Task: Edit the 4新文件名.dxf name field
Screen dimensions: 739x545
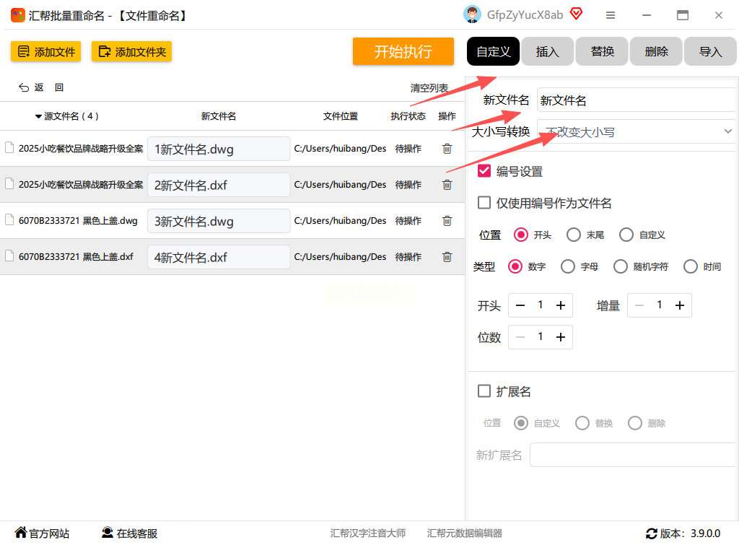Action: [219, 257]
